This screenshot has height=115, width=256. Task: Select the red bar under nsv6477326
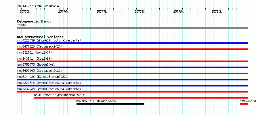click(132, 49)
